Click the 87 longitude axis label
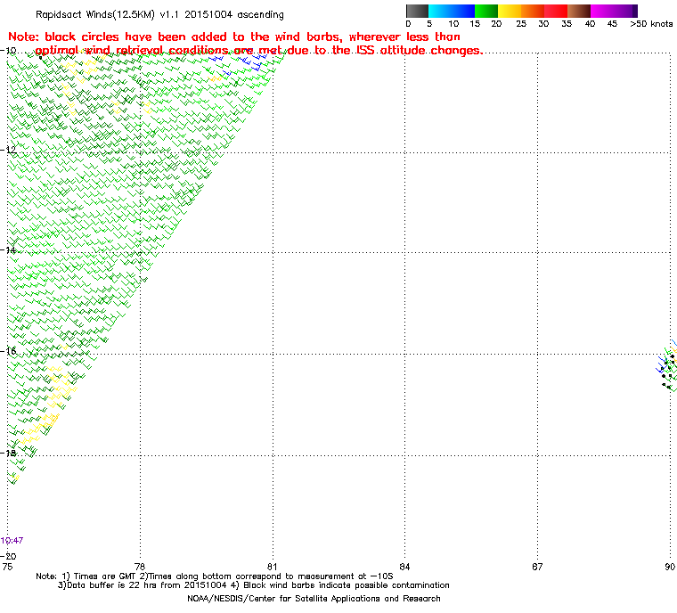This screenshot has height=613, width=677. [x=537, y=567]
